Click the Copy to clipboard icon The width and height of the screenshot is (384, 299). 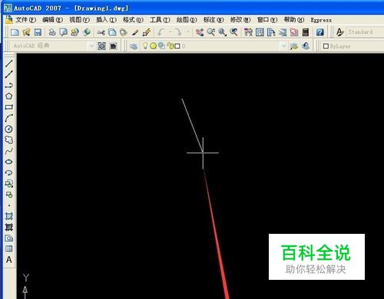coord(112,32)
